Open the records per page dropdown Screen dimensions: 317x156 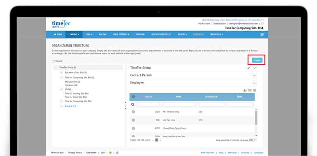[x=252, y=140]
